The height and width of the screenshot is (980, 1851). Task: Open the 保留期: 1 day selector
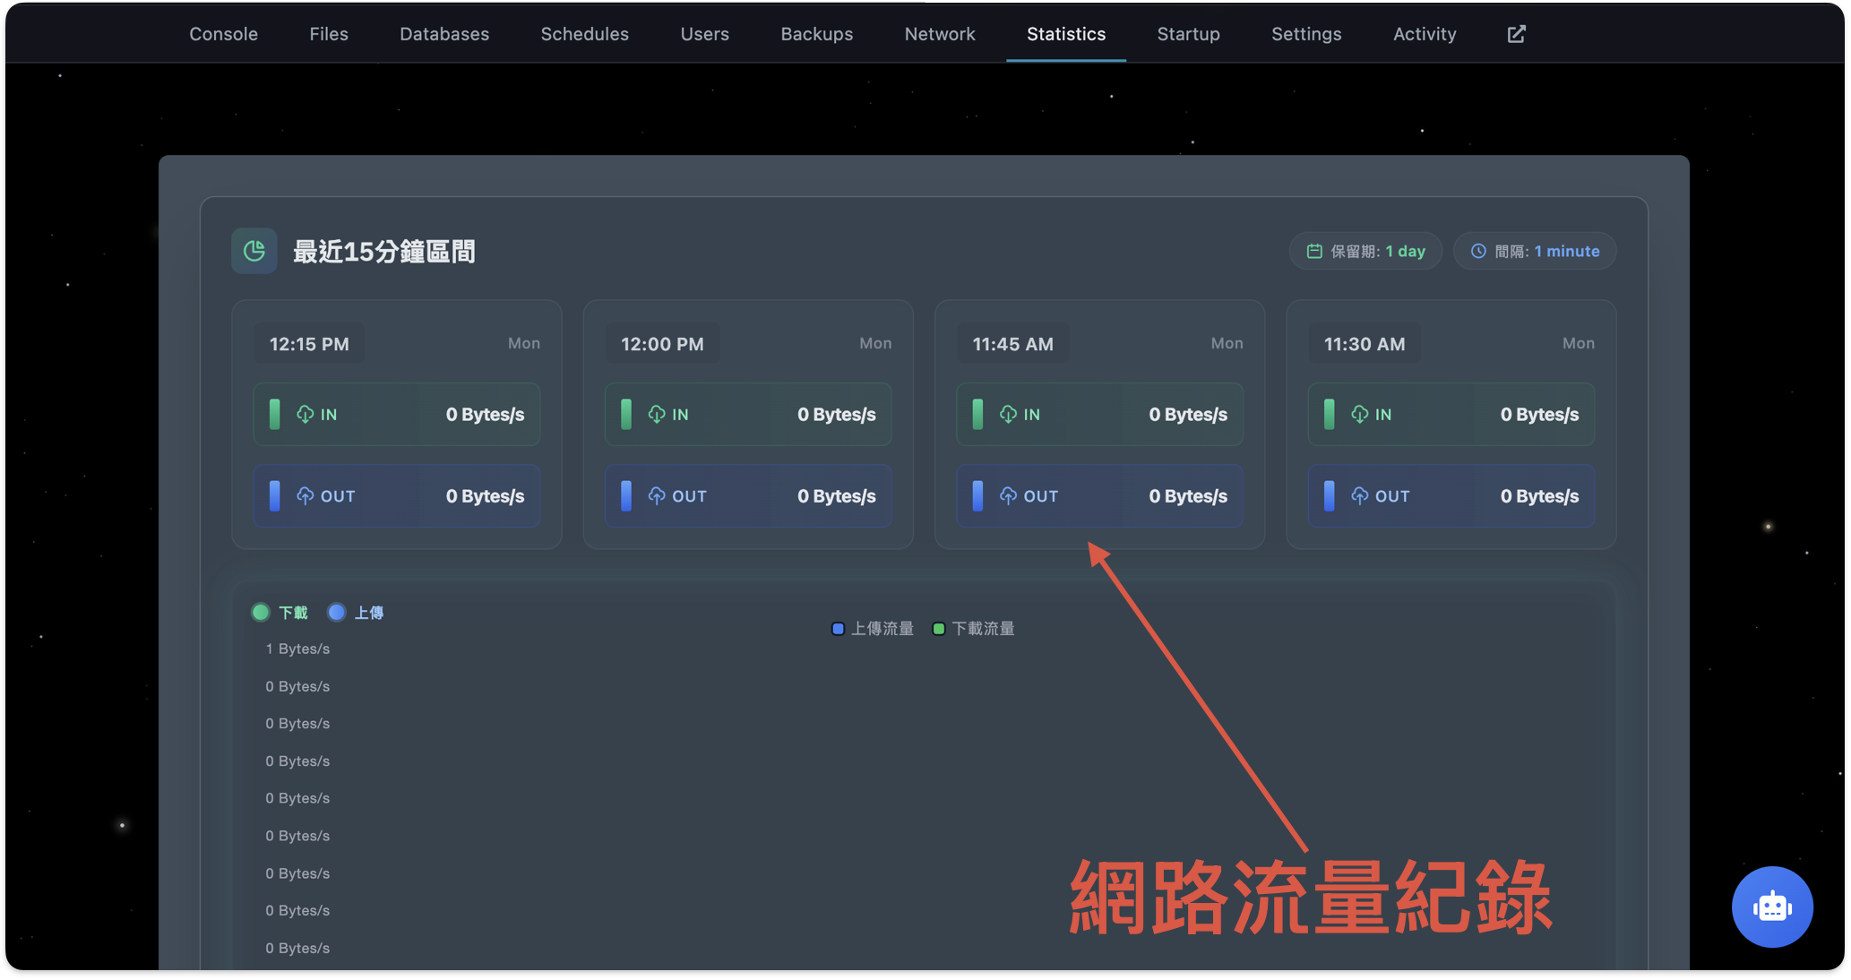(1365, 251)
